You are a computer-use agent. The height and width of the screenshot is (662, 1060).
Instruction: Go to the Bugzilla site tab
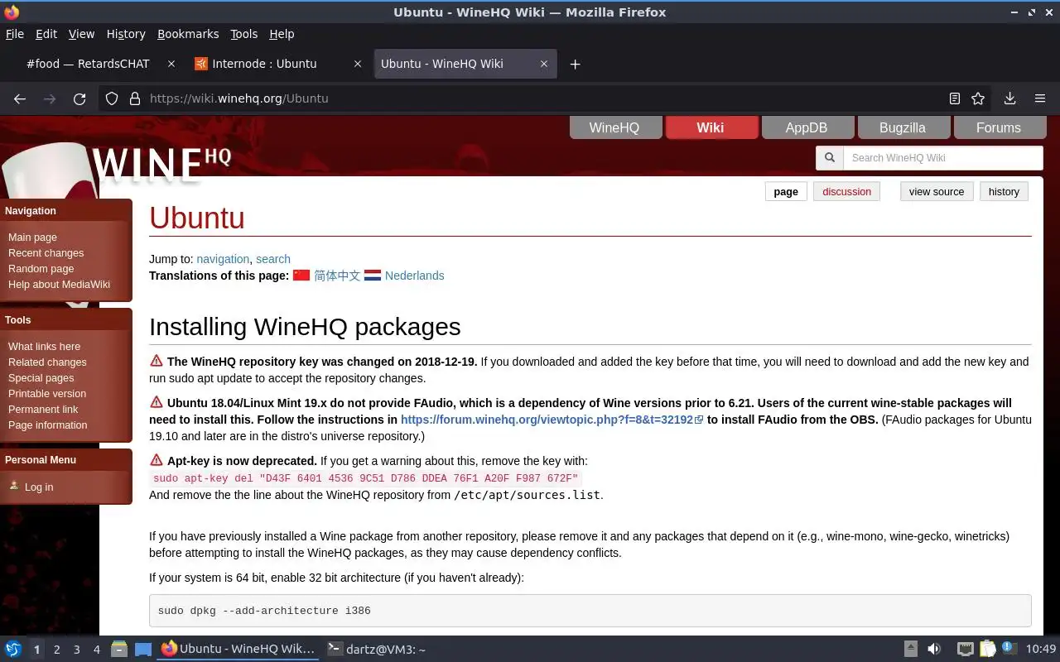pyautogui.click(x=903, y=127)
